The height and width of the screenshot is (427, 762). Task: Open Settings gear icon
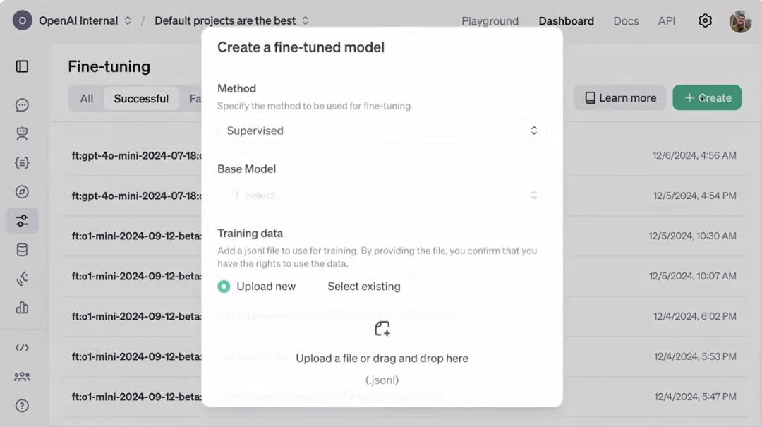click(x=705, y=20)
